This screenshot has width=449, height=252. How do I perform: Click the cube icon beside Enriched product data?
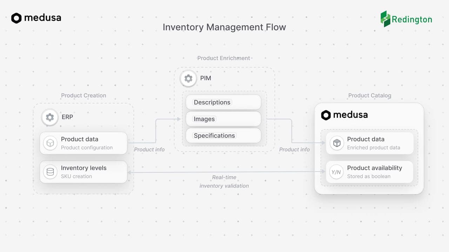point(337,143)
